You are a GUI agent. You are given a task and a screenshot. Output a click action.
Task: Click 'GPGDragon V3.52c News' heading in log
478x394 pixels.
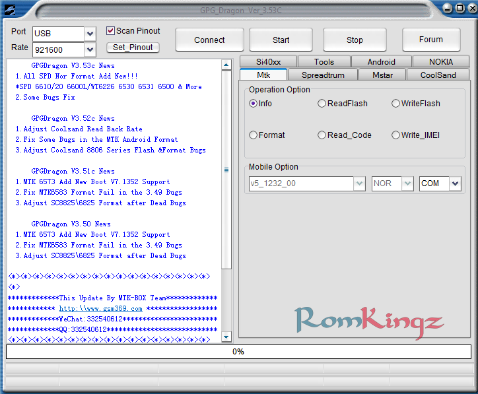[73, 118]
